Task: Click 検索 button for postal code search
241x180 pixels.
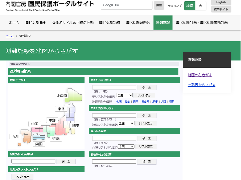Action: point(147,162)
